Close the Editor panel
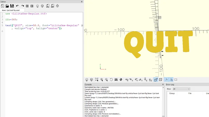The height and width of the screenshot is (117, 209). click(82, 2)
